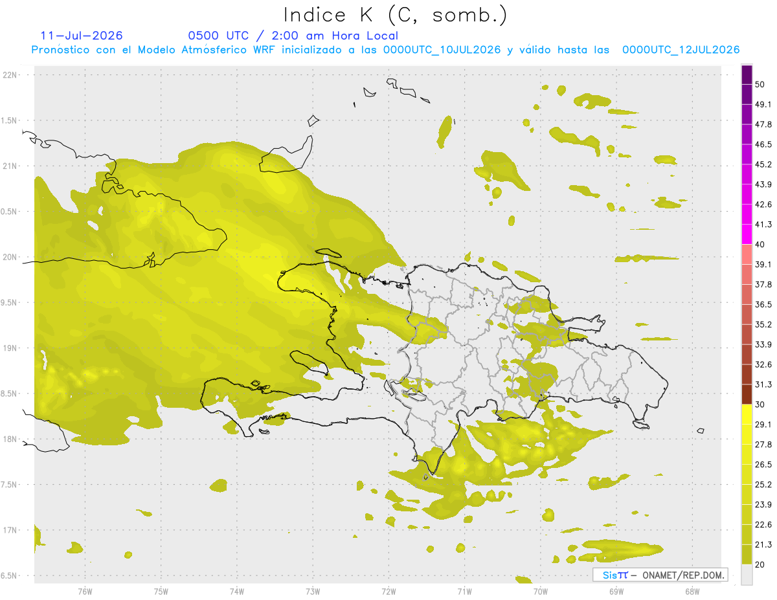This screenshot has height=600, width=777.
Task: Click the "27.8" color bar value
Action: click(763, 445)
